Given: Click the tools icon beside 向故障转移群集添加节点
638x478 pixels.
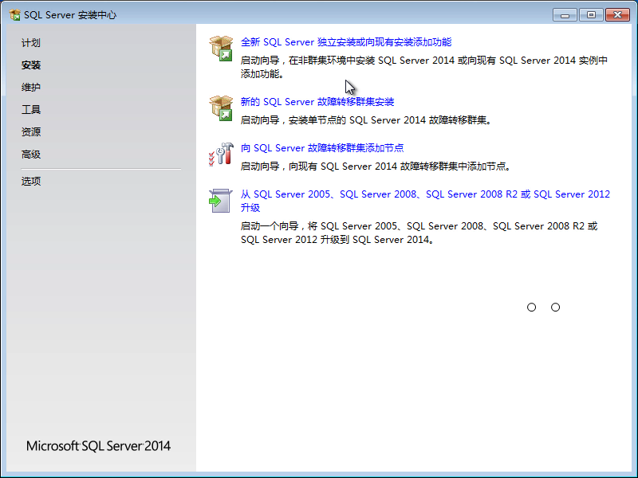Looking at the screenshot, I should (220, 155).
